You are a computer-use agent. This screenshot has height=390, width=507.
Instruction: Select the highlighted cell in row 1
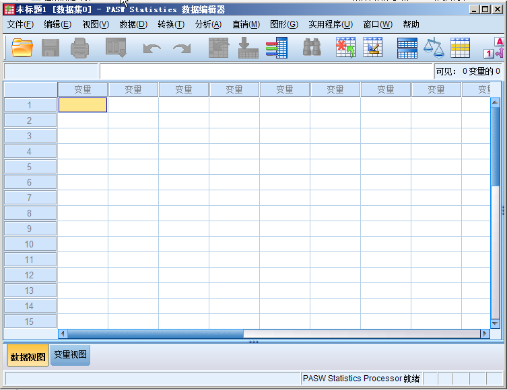click(83, 105)
